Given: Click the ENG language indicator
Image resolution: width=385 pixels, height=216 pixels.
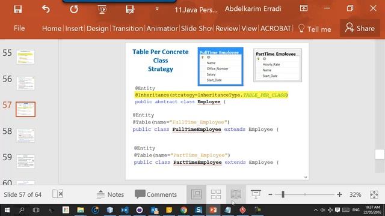Looking at the screenshot, I should point(356,210).
